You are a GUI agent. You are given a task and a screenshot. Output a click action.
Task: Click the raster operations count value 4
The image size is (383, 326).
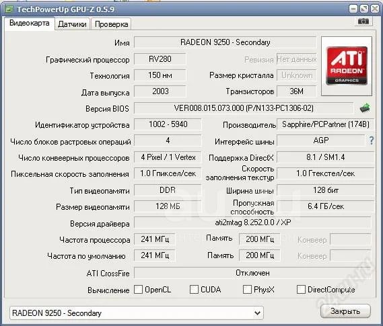click(168, 140)
